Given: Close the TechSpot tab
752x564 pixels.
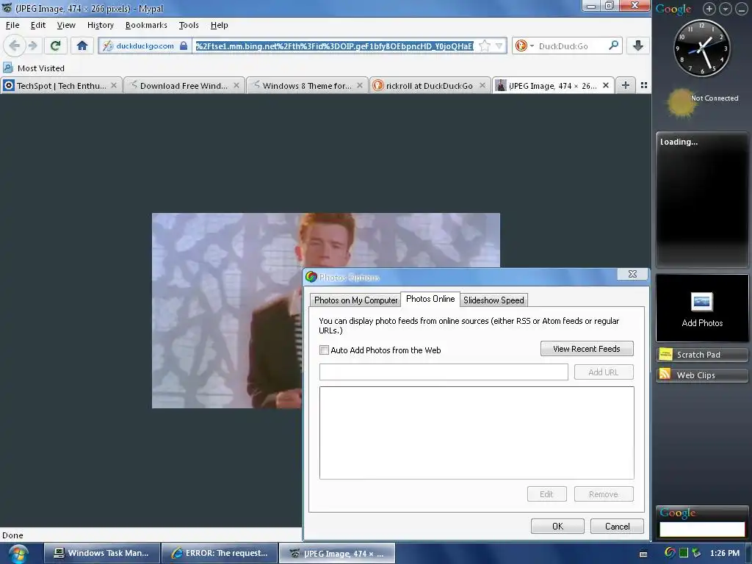Looking at the screenshot, I should point(114,85).
